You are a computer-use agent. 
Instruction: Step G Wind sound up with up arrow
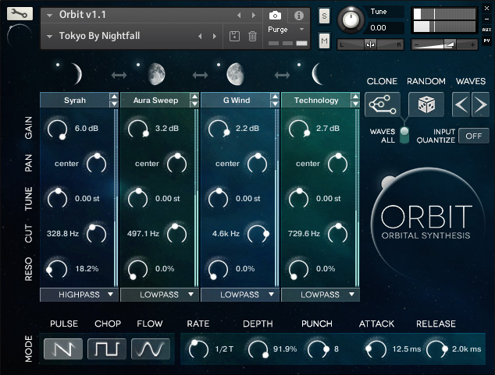point(275,96)
